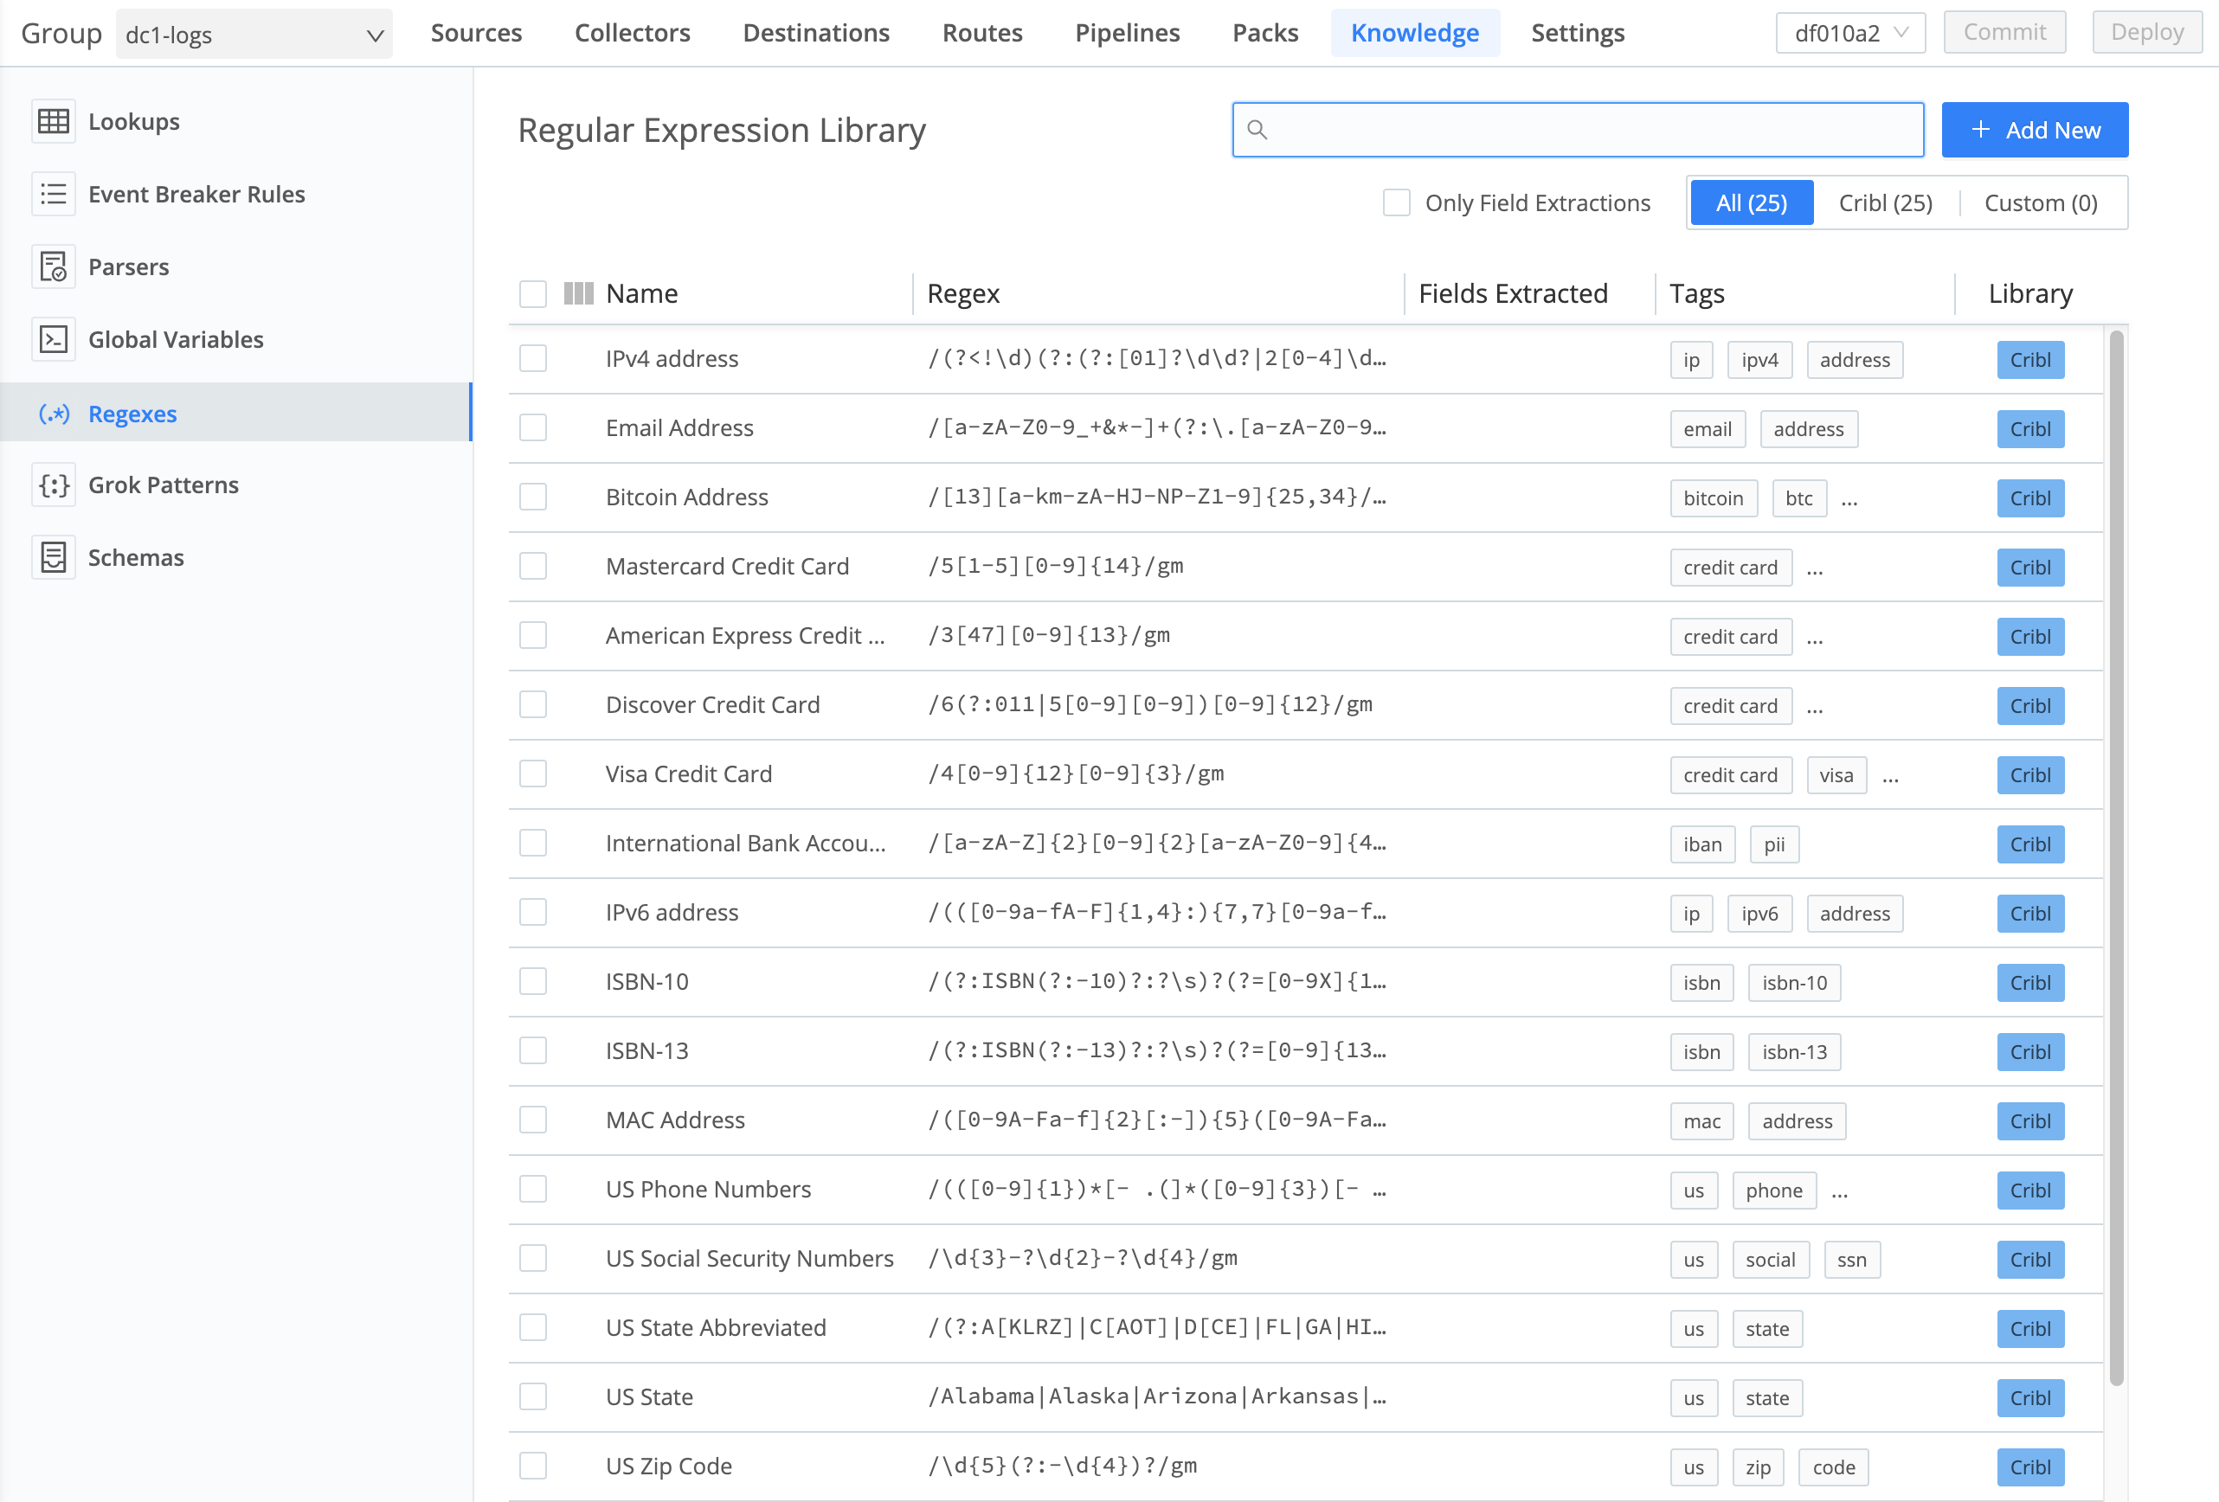Click the Global Variables terminal icon
This screenshot has height=1502, width=2219.
[x=54, y=339]
